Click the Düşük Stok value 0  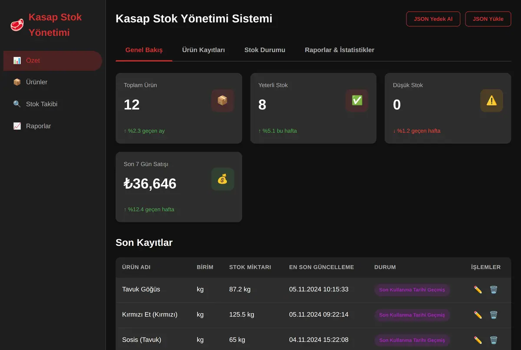(397, 105)
